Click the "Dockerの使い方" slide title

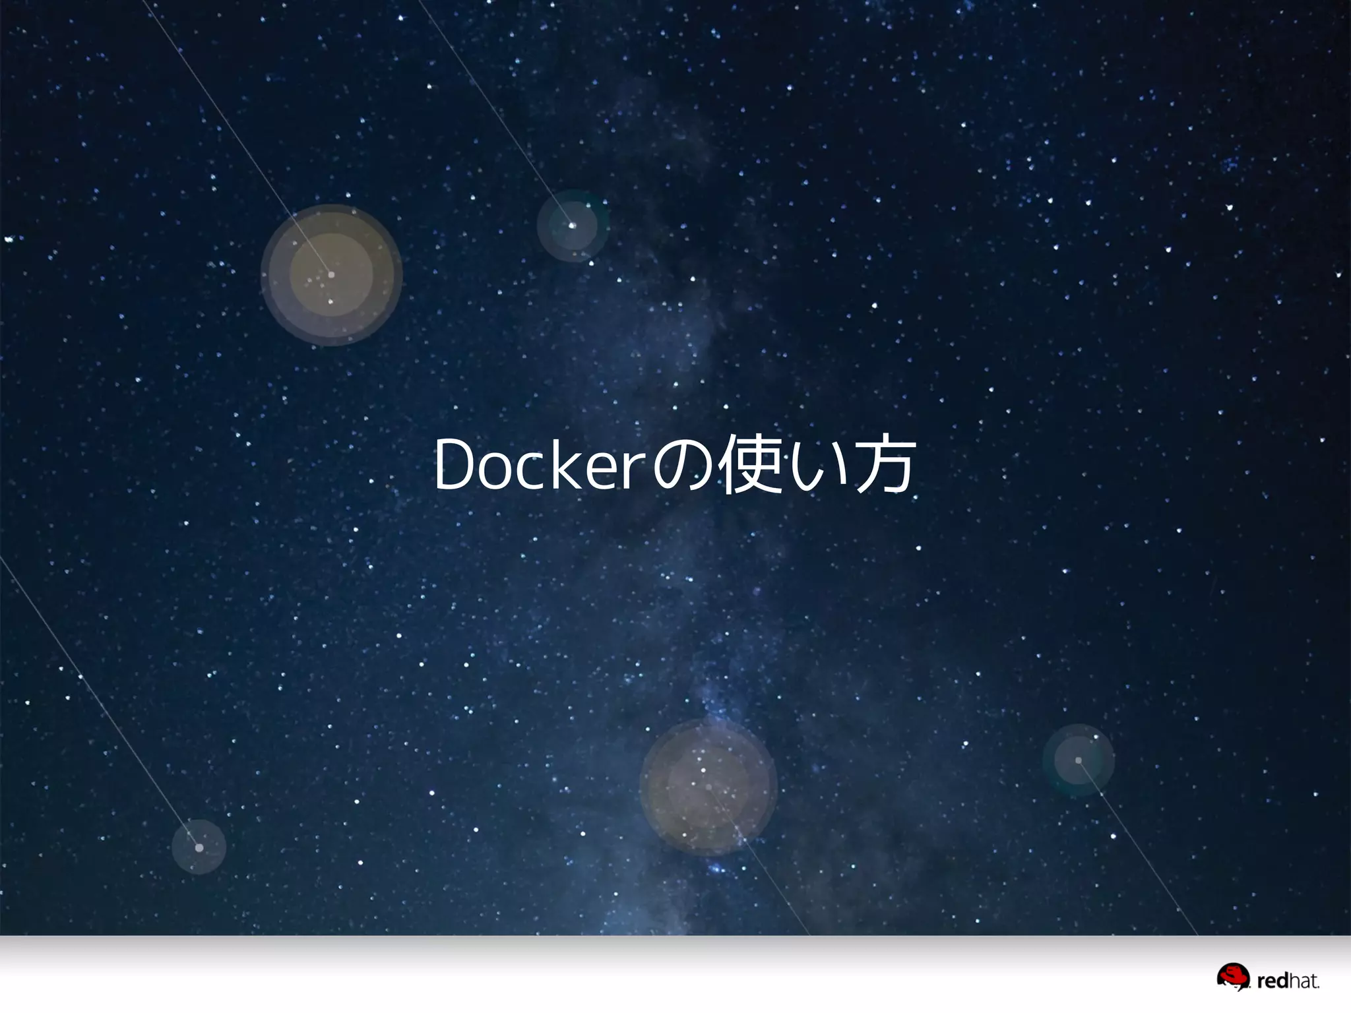tap(674, 465)
